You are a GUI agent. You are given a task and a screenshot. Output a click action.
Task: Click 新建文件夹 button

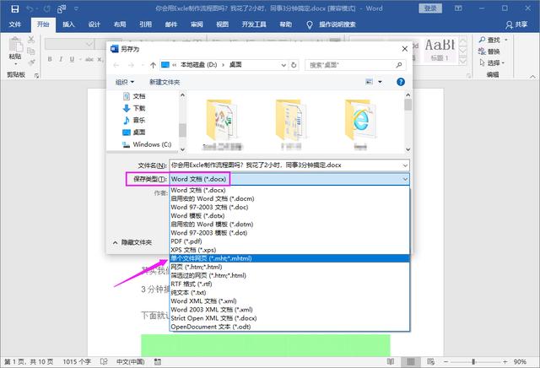tap(165, 82)
